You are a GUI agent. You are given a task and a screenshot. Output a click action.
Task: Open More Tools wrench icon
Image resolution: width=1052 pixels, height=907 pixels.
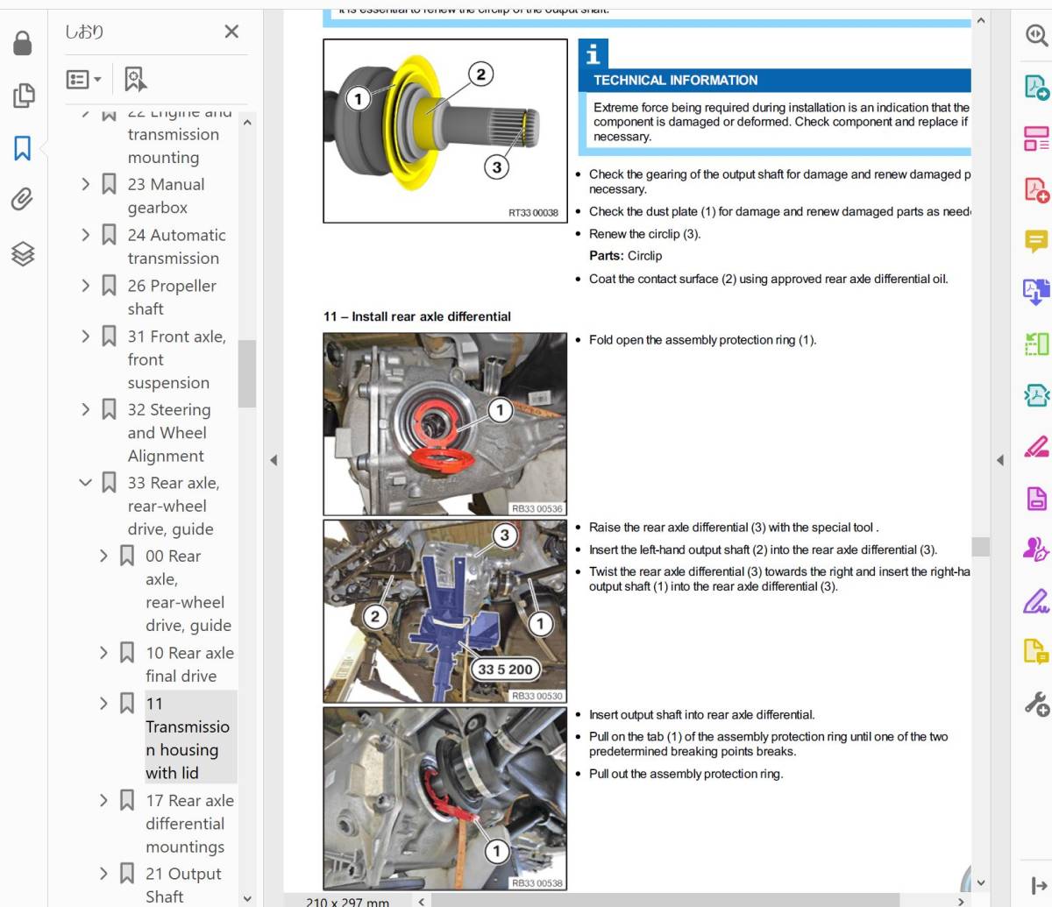(1036, 704)
